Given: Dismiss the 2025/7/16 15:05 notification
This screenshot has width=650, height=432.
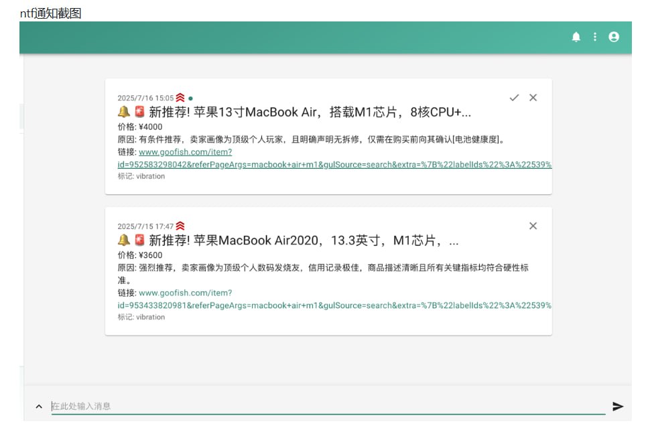Looking at the screenshot, I should [533, 98].
